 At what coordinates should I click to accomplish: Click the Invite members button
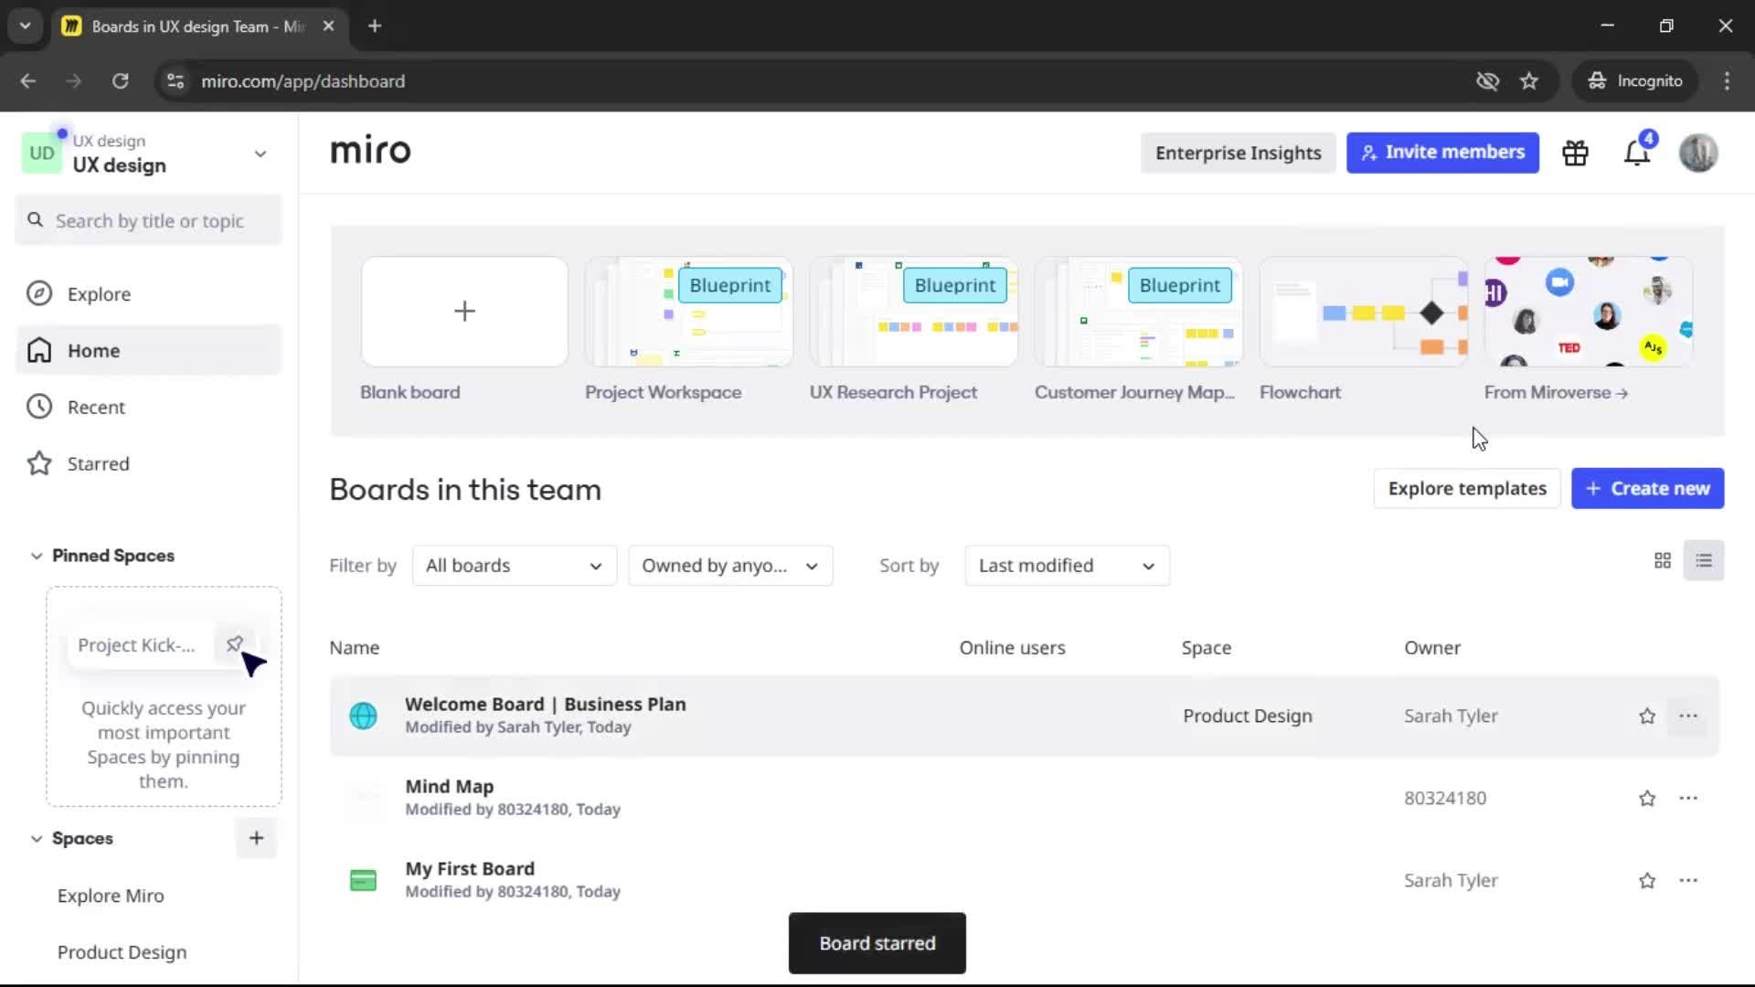(x=1442, y=153)
